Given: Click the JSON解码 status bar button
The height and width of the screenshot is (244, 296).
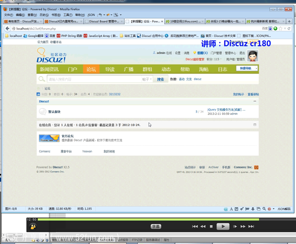Looking at the screenshot, I should click(284, 209).
